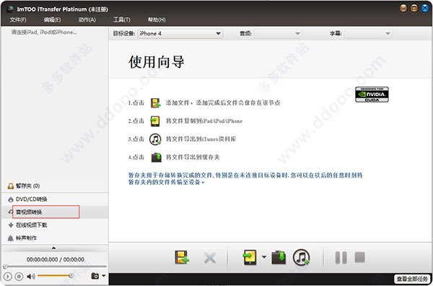Click the bell icon beside 铃声制作

[11, 238]
